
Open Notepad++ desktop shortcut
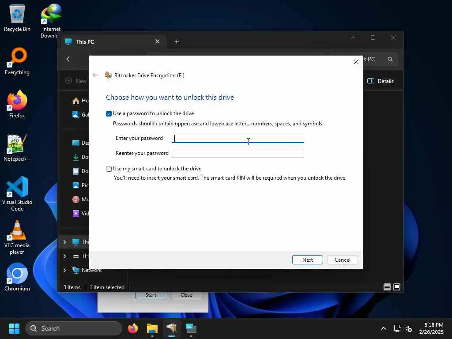17,147
